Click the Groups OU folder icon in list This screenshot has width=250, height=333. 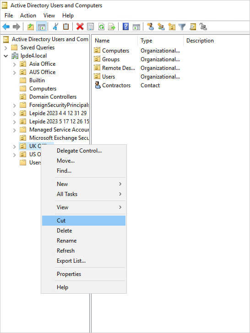coord(97,59)
